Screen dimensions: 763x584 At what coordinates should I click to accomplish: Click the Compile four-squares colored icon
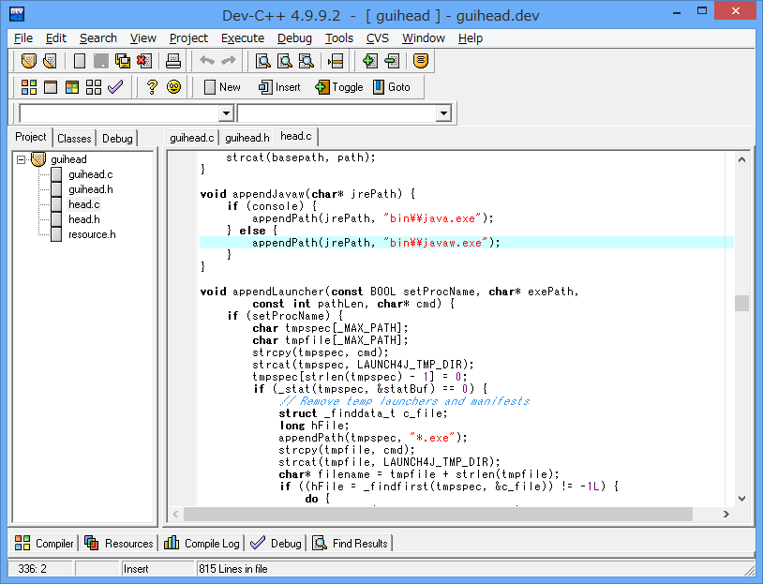point(29,87)
